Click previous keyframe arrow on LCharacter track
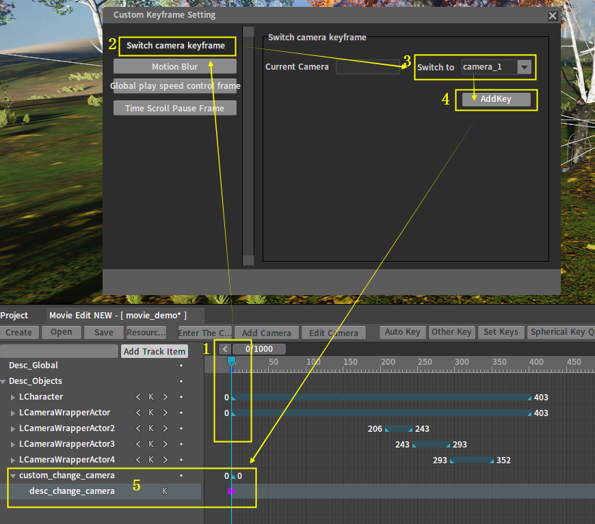The height and width of the screenshot is (524, 595). 138,397
